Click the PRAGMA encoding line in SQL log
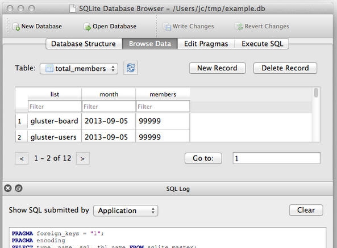 coord(38,241)
